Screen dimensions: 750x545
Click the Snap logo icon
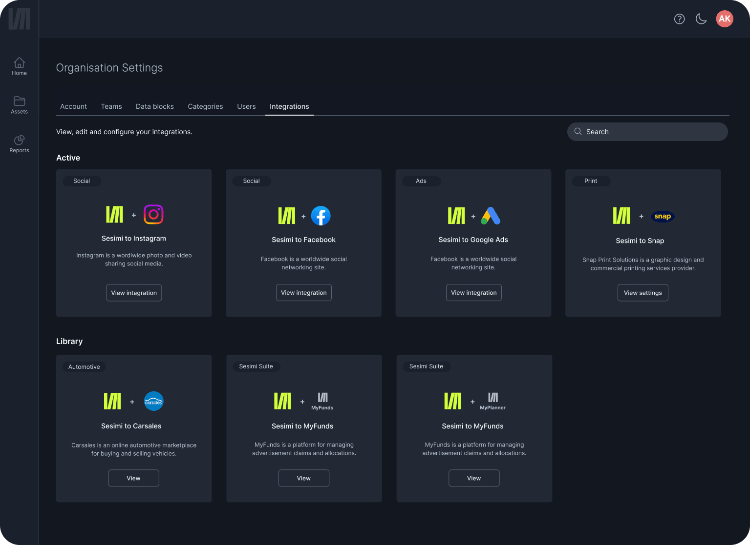663,216
